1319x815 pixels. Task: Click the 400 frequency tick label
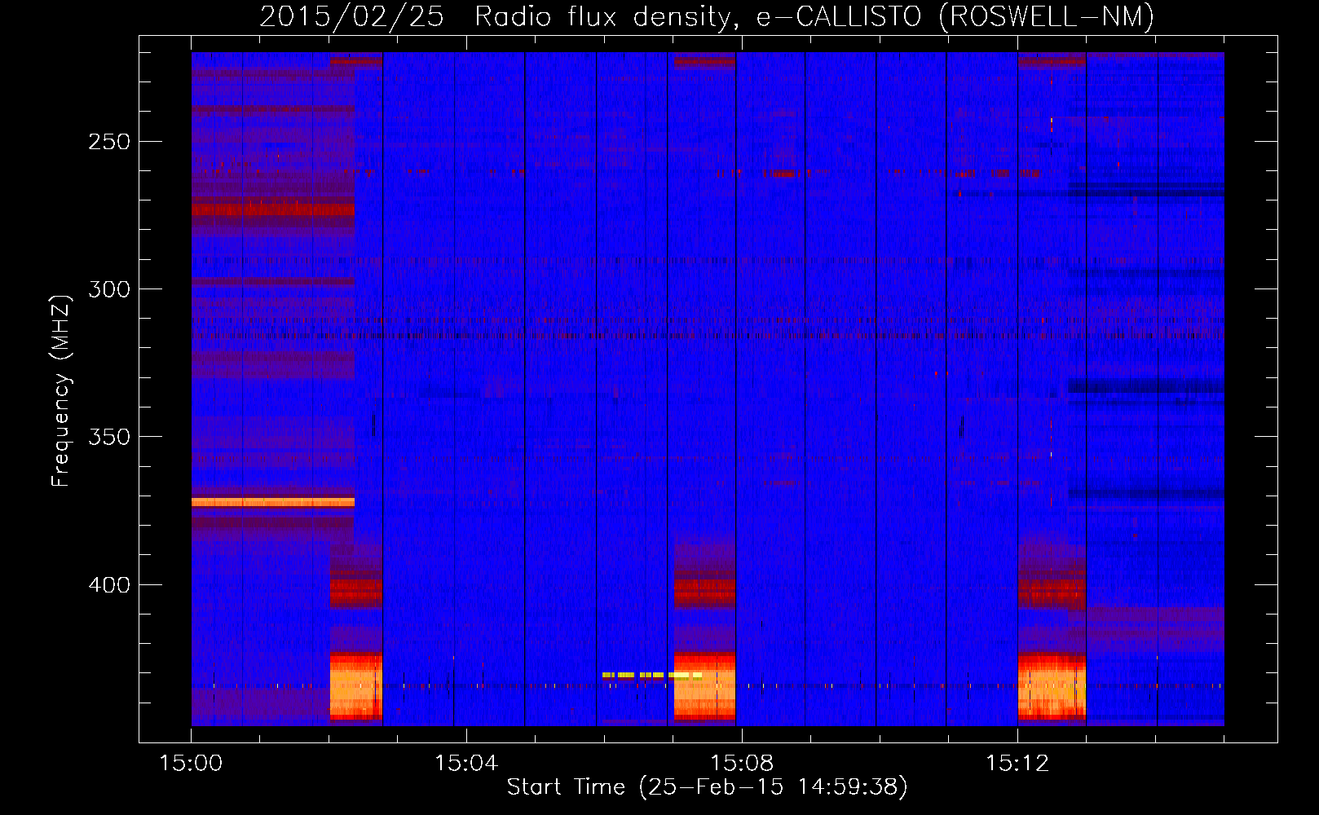[109, 585]
